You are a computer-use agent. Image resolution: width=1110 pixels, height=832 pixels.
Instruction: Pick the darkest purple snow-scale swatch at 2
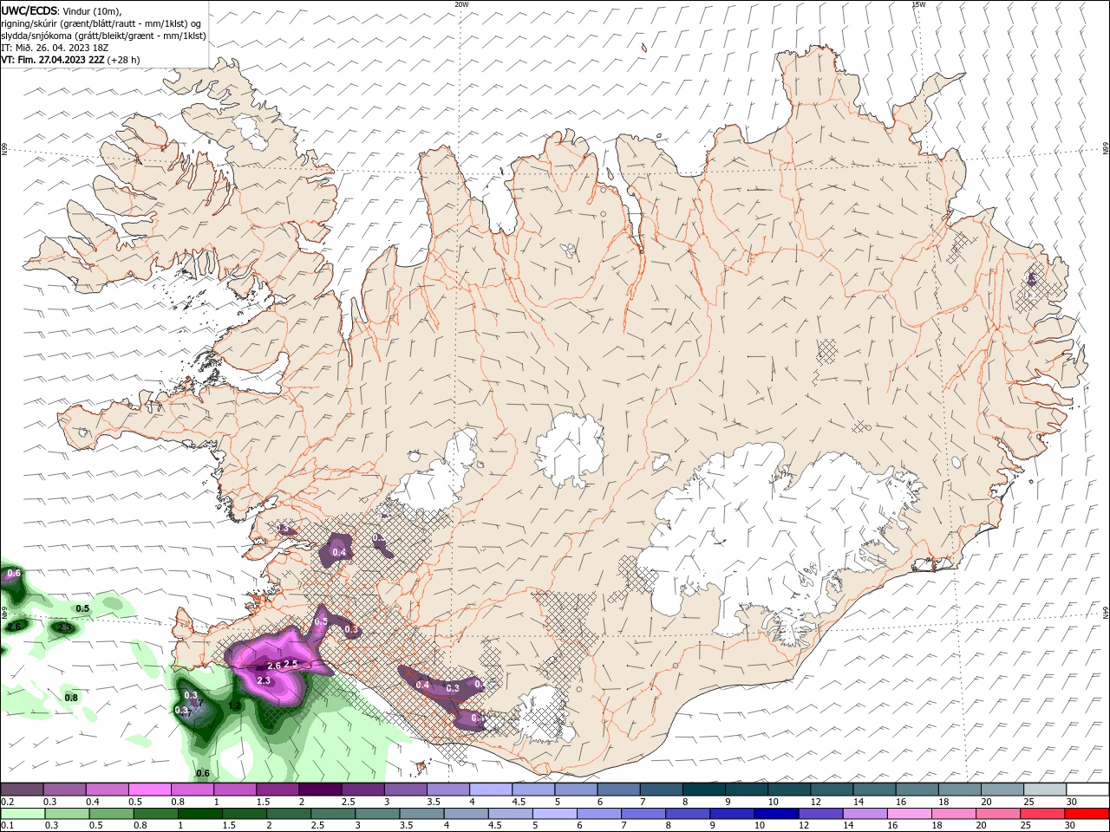[320, 790]
